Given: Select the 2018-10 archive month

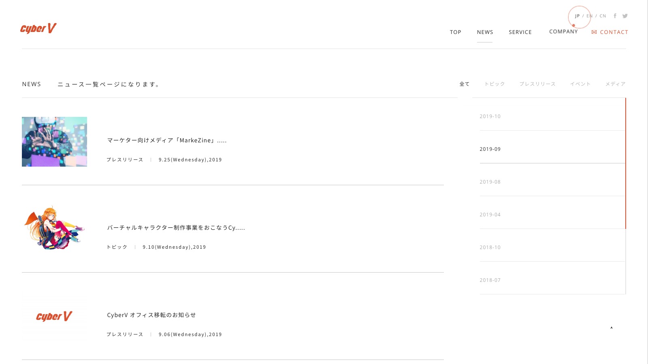Looking at the screenshot, I should pos(552,248).
